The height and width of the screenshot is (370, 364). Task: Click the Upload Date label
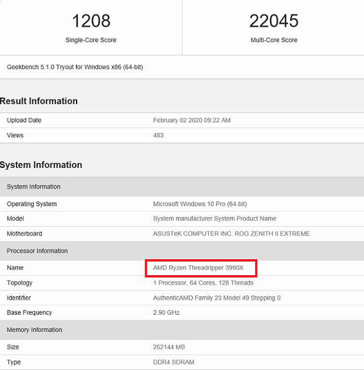pyautogui.click(x=24, y=120)
